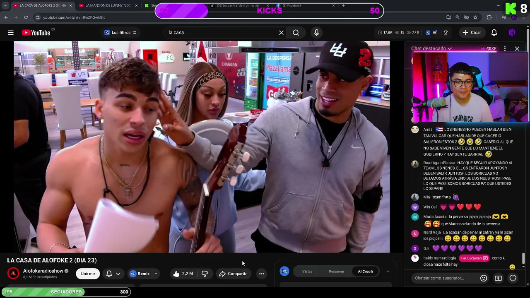Click the video player frame
Screen dimensions: 530x298
(x=202, y=147)
